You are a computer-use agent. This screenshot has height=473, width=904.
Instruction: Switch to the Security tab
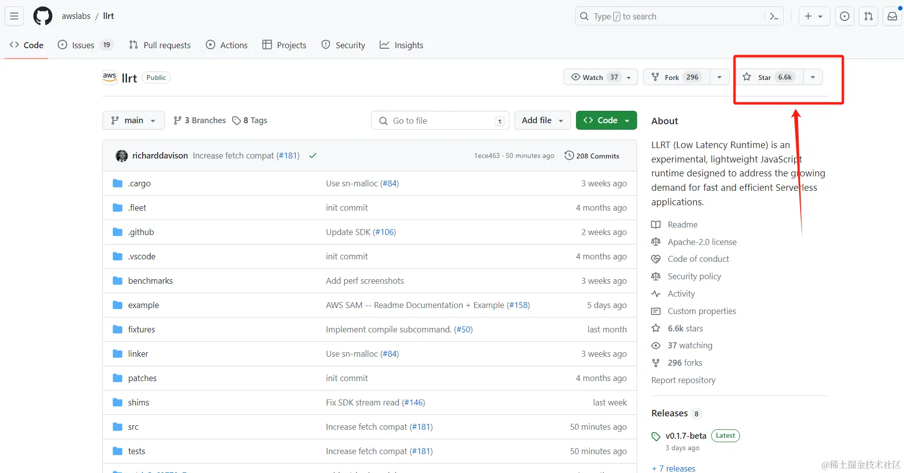pos(343,45)
